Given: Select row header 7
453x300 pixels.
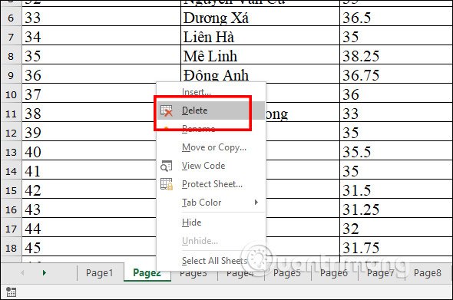Looking at the screenshot, I should coord(11,37).
